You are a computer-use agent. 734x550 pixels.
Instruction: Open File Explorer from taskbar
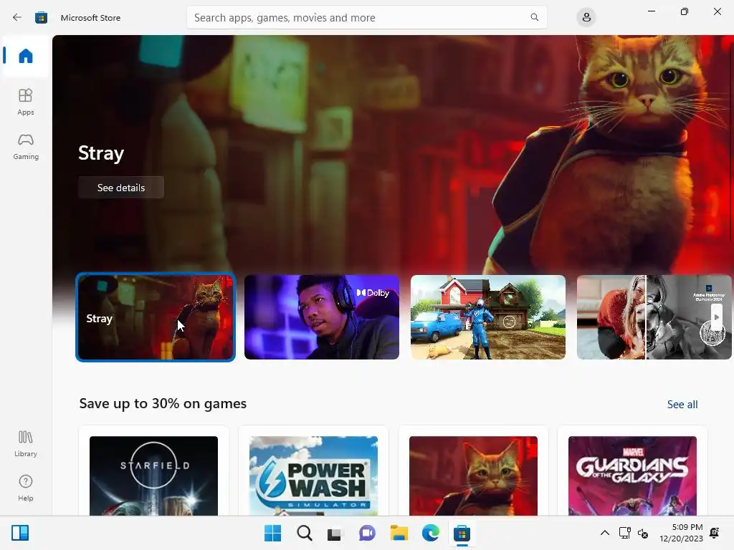pyautogui.click(x=399, y=533)
